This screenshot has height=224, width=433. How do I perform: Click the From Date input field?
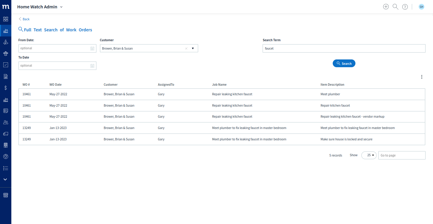(x=57, y=48)
